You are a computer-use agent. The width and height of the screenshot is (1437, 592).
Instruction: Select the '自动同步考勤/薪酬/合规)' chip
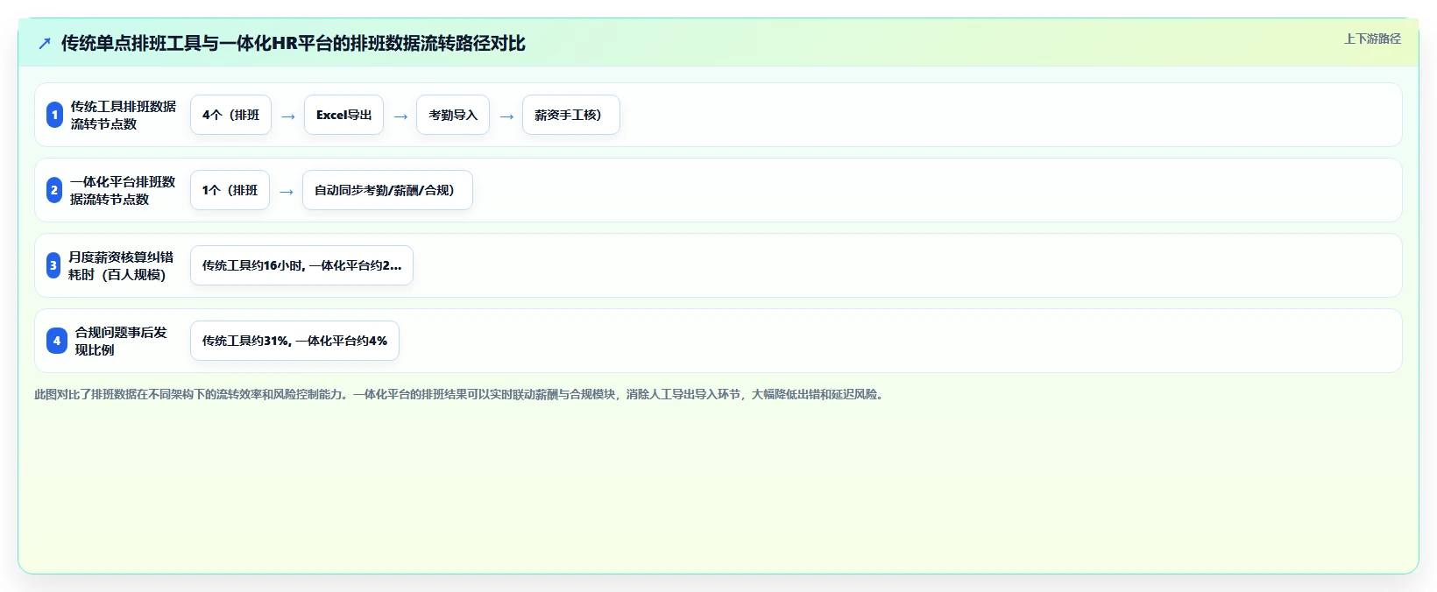point(387,190)
